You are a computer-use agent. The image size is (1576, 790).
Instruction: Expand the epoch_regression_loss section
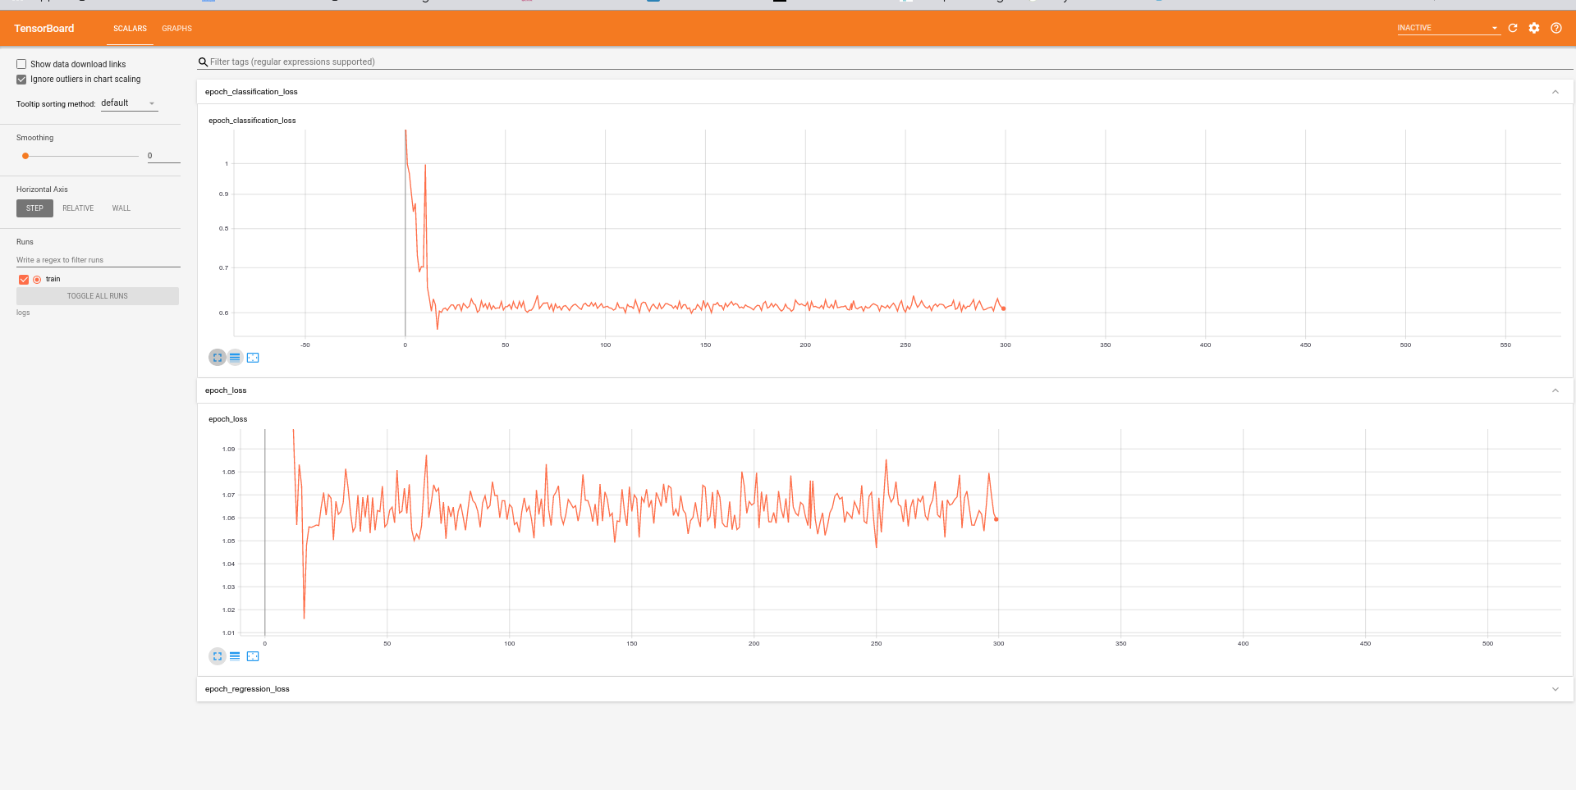[x=1555, y=689]
